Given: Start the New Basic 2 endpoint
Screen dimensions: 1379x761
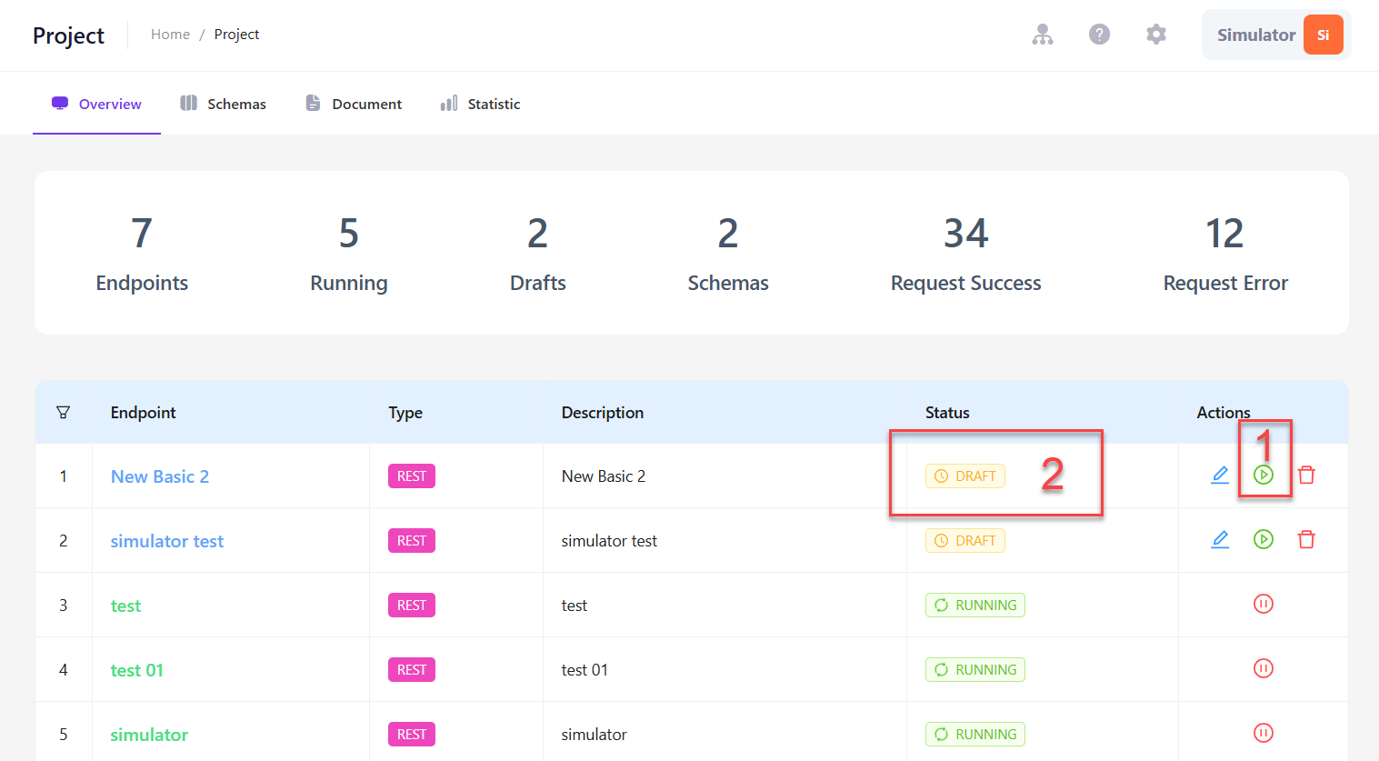Looking at the screenshot, I should click(x=1264, y=475).
